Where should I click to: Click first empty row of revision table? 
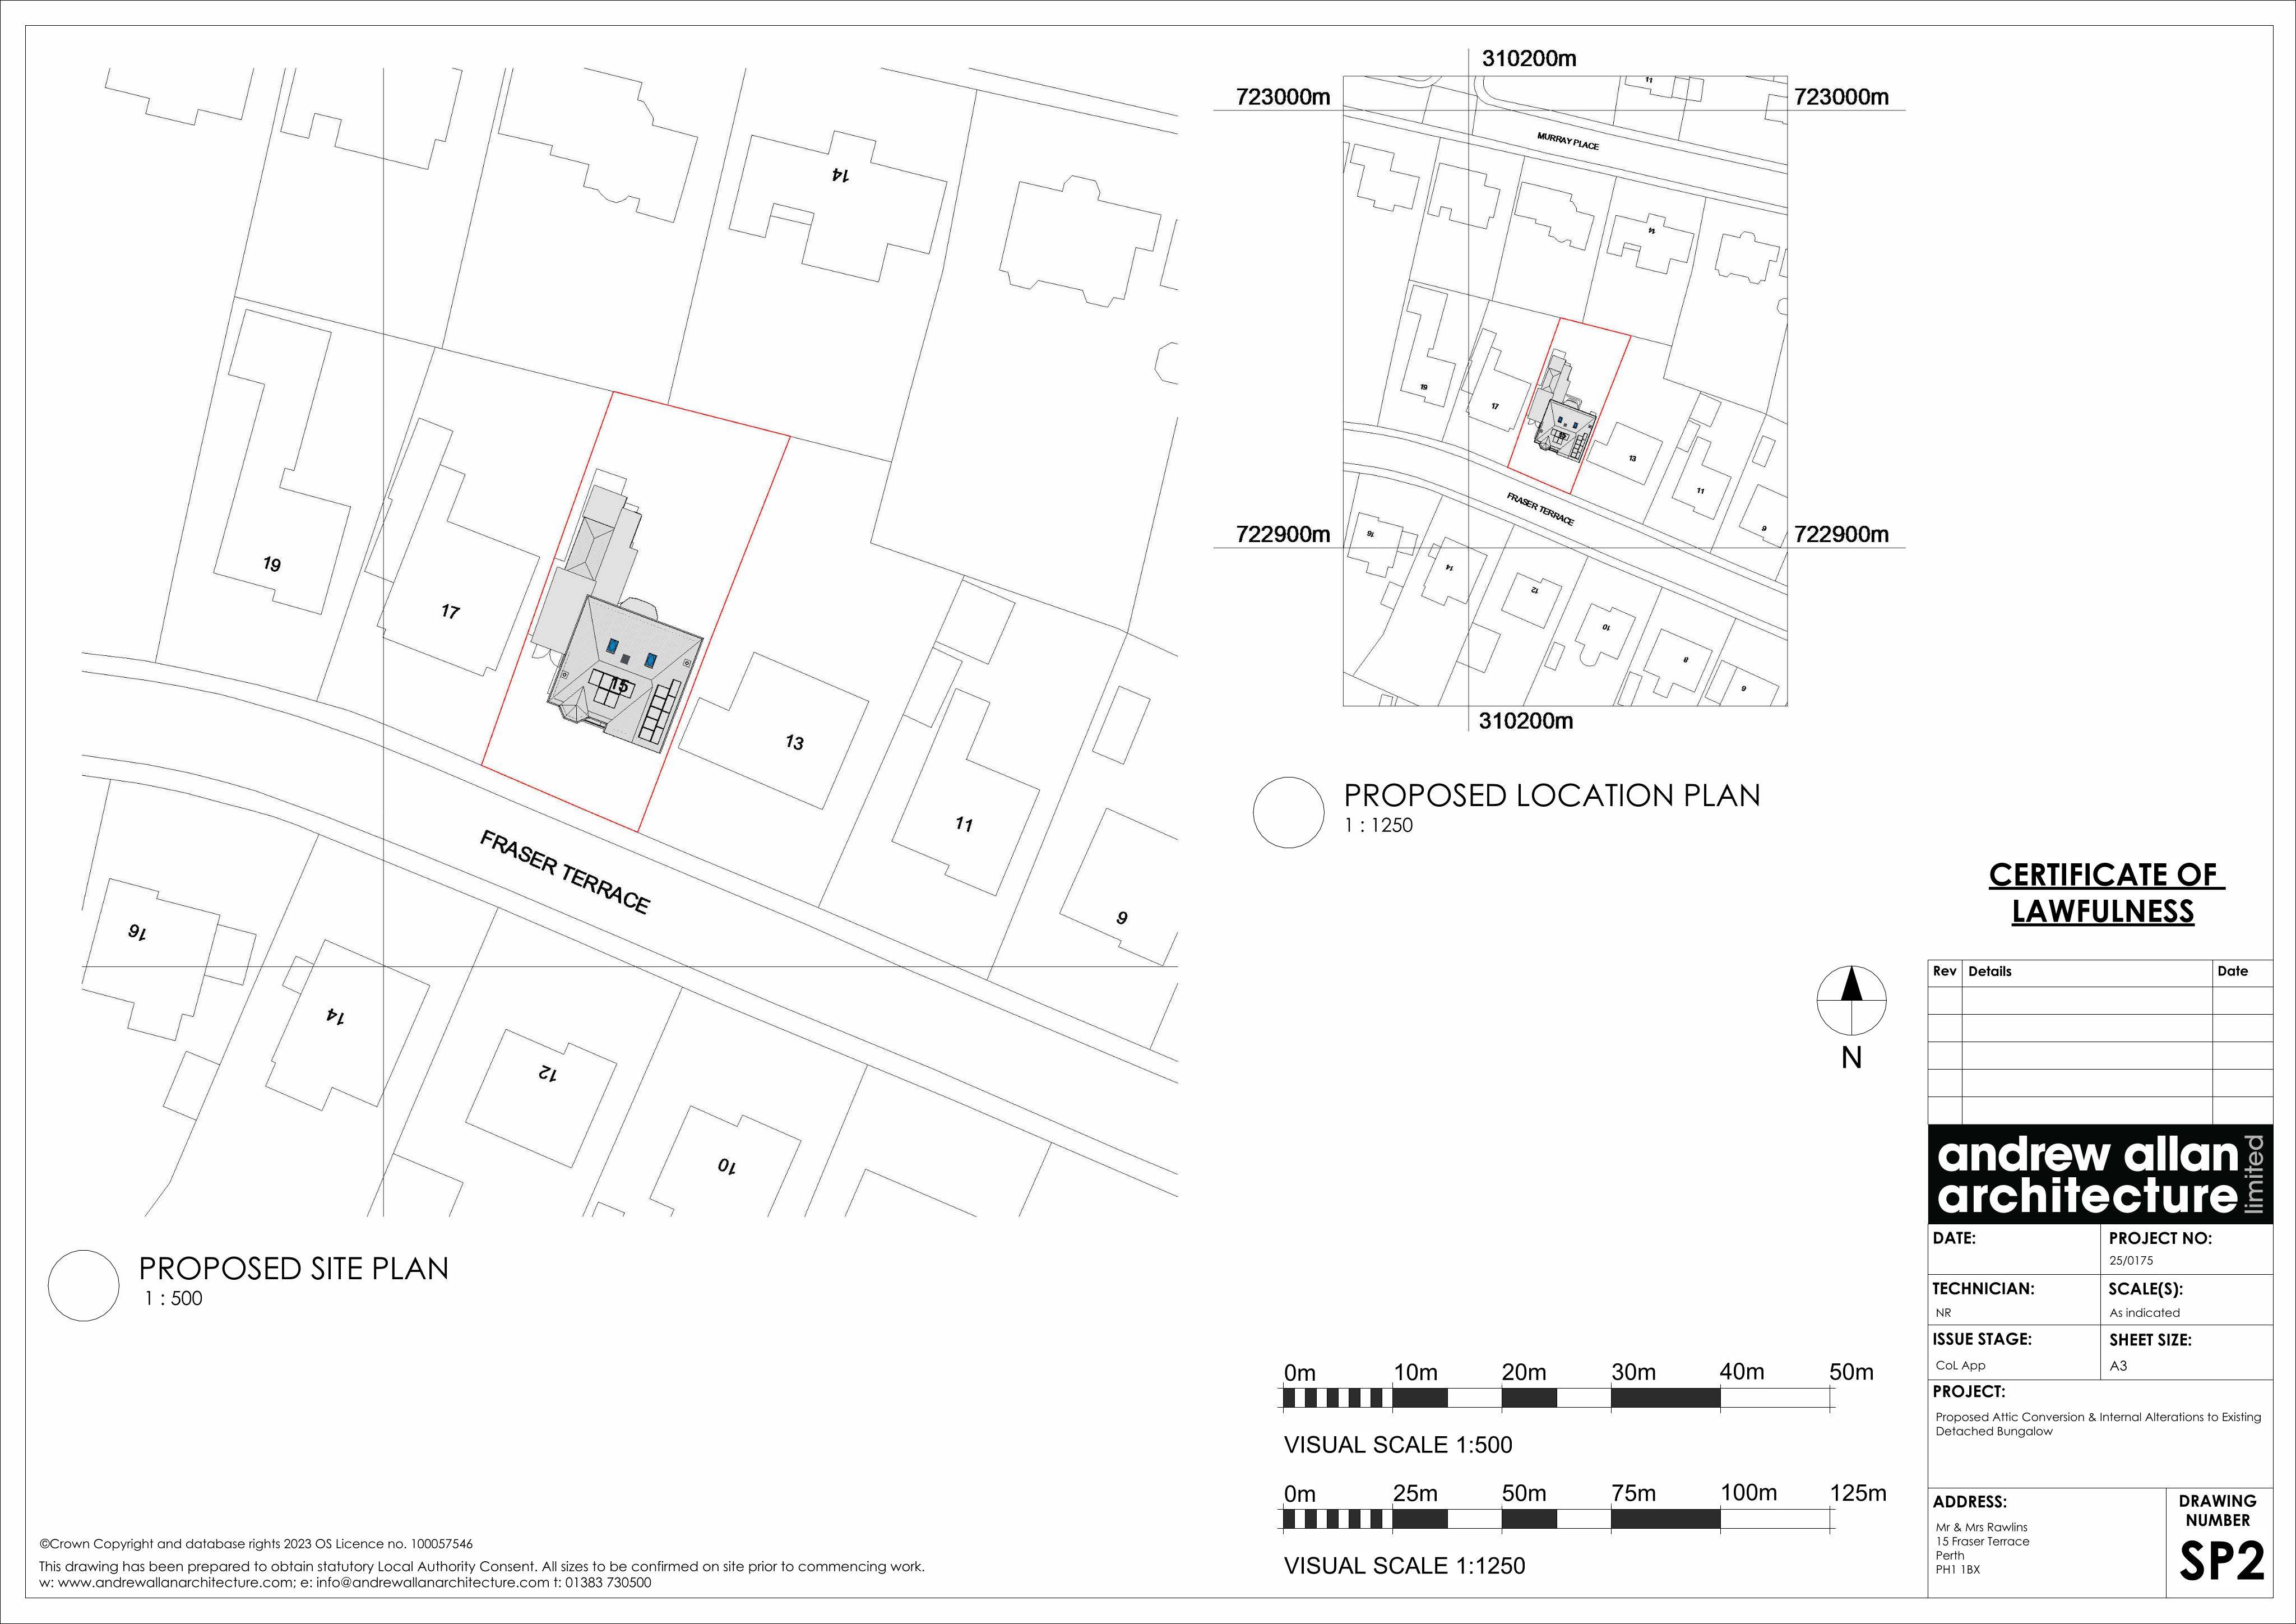tap(2100, 1000)
